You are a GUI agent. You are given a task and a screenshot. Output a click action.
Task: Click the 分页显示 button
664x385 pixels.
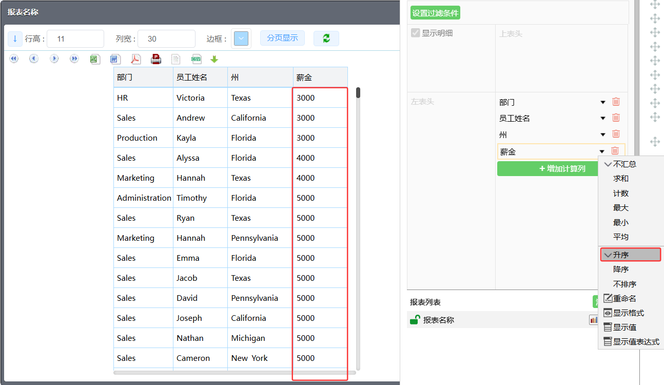(282, 38)
